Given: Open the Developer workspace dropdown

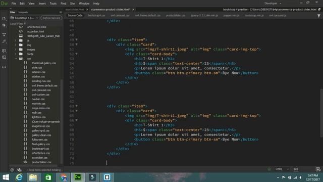Looking at the screenshot, I should [273, 4].
